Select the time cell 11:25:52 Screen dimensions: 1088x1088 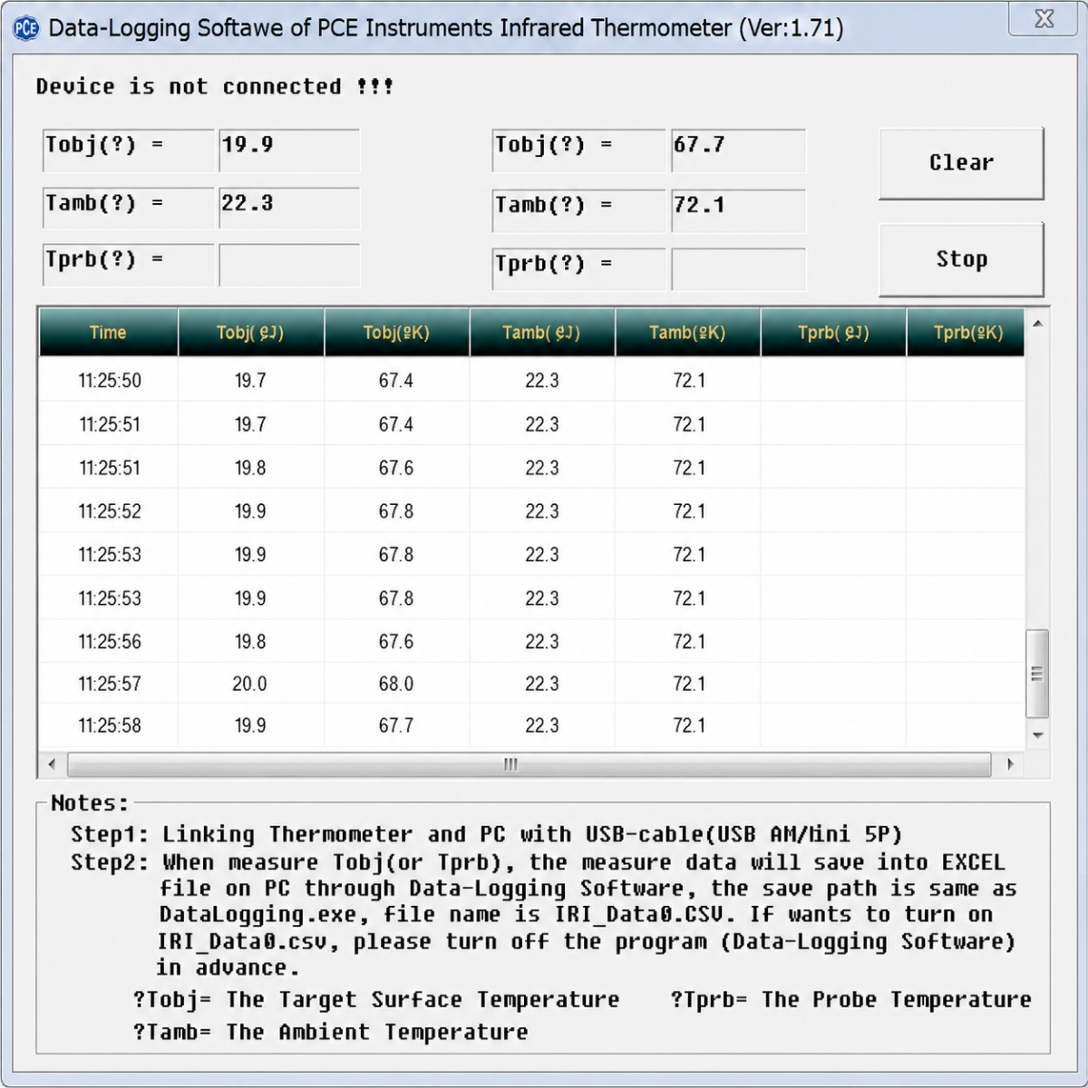click(x=110, y=511)
